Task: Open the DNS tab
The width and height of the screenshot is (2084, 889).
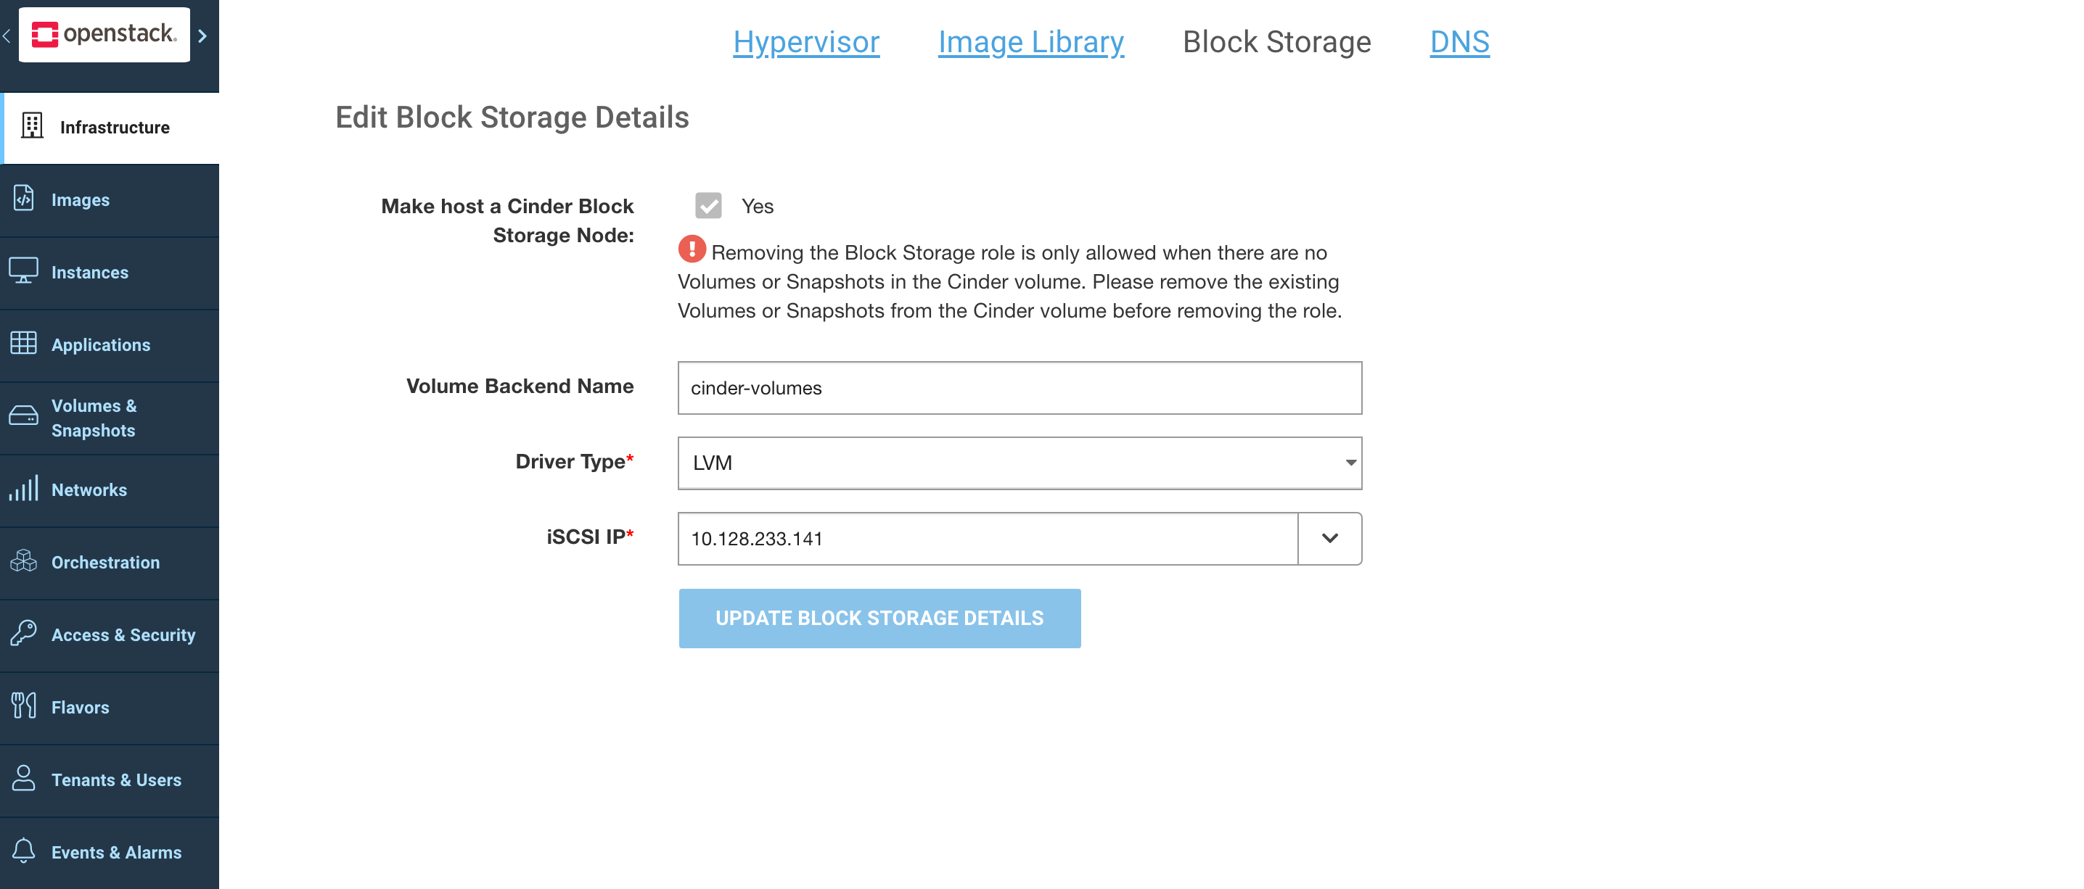Action: (x=1459, y=42)
